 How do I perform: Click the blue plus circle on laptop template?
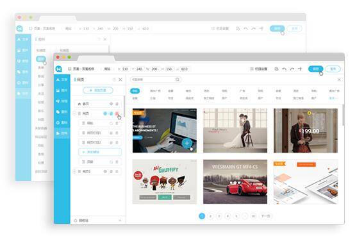[x=187, y=143]
